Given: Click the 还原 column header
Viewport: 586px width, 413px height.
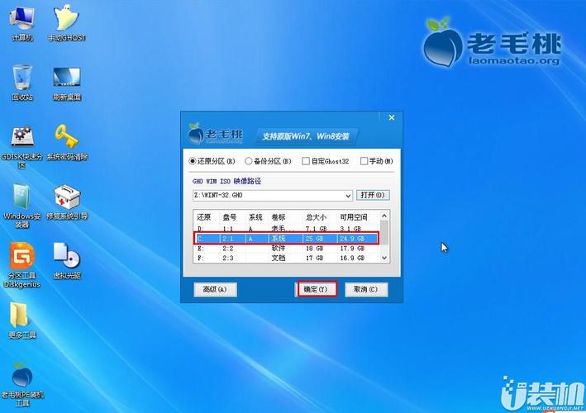Looking at the screenshot, I should tap(205, 217).
